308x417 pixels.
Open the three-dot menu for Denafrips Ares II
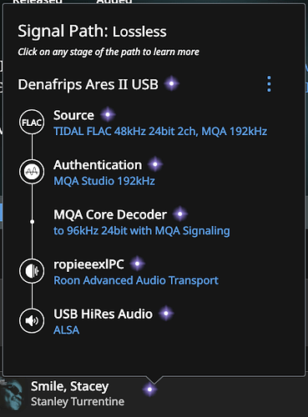269,84
